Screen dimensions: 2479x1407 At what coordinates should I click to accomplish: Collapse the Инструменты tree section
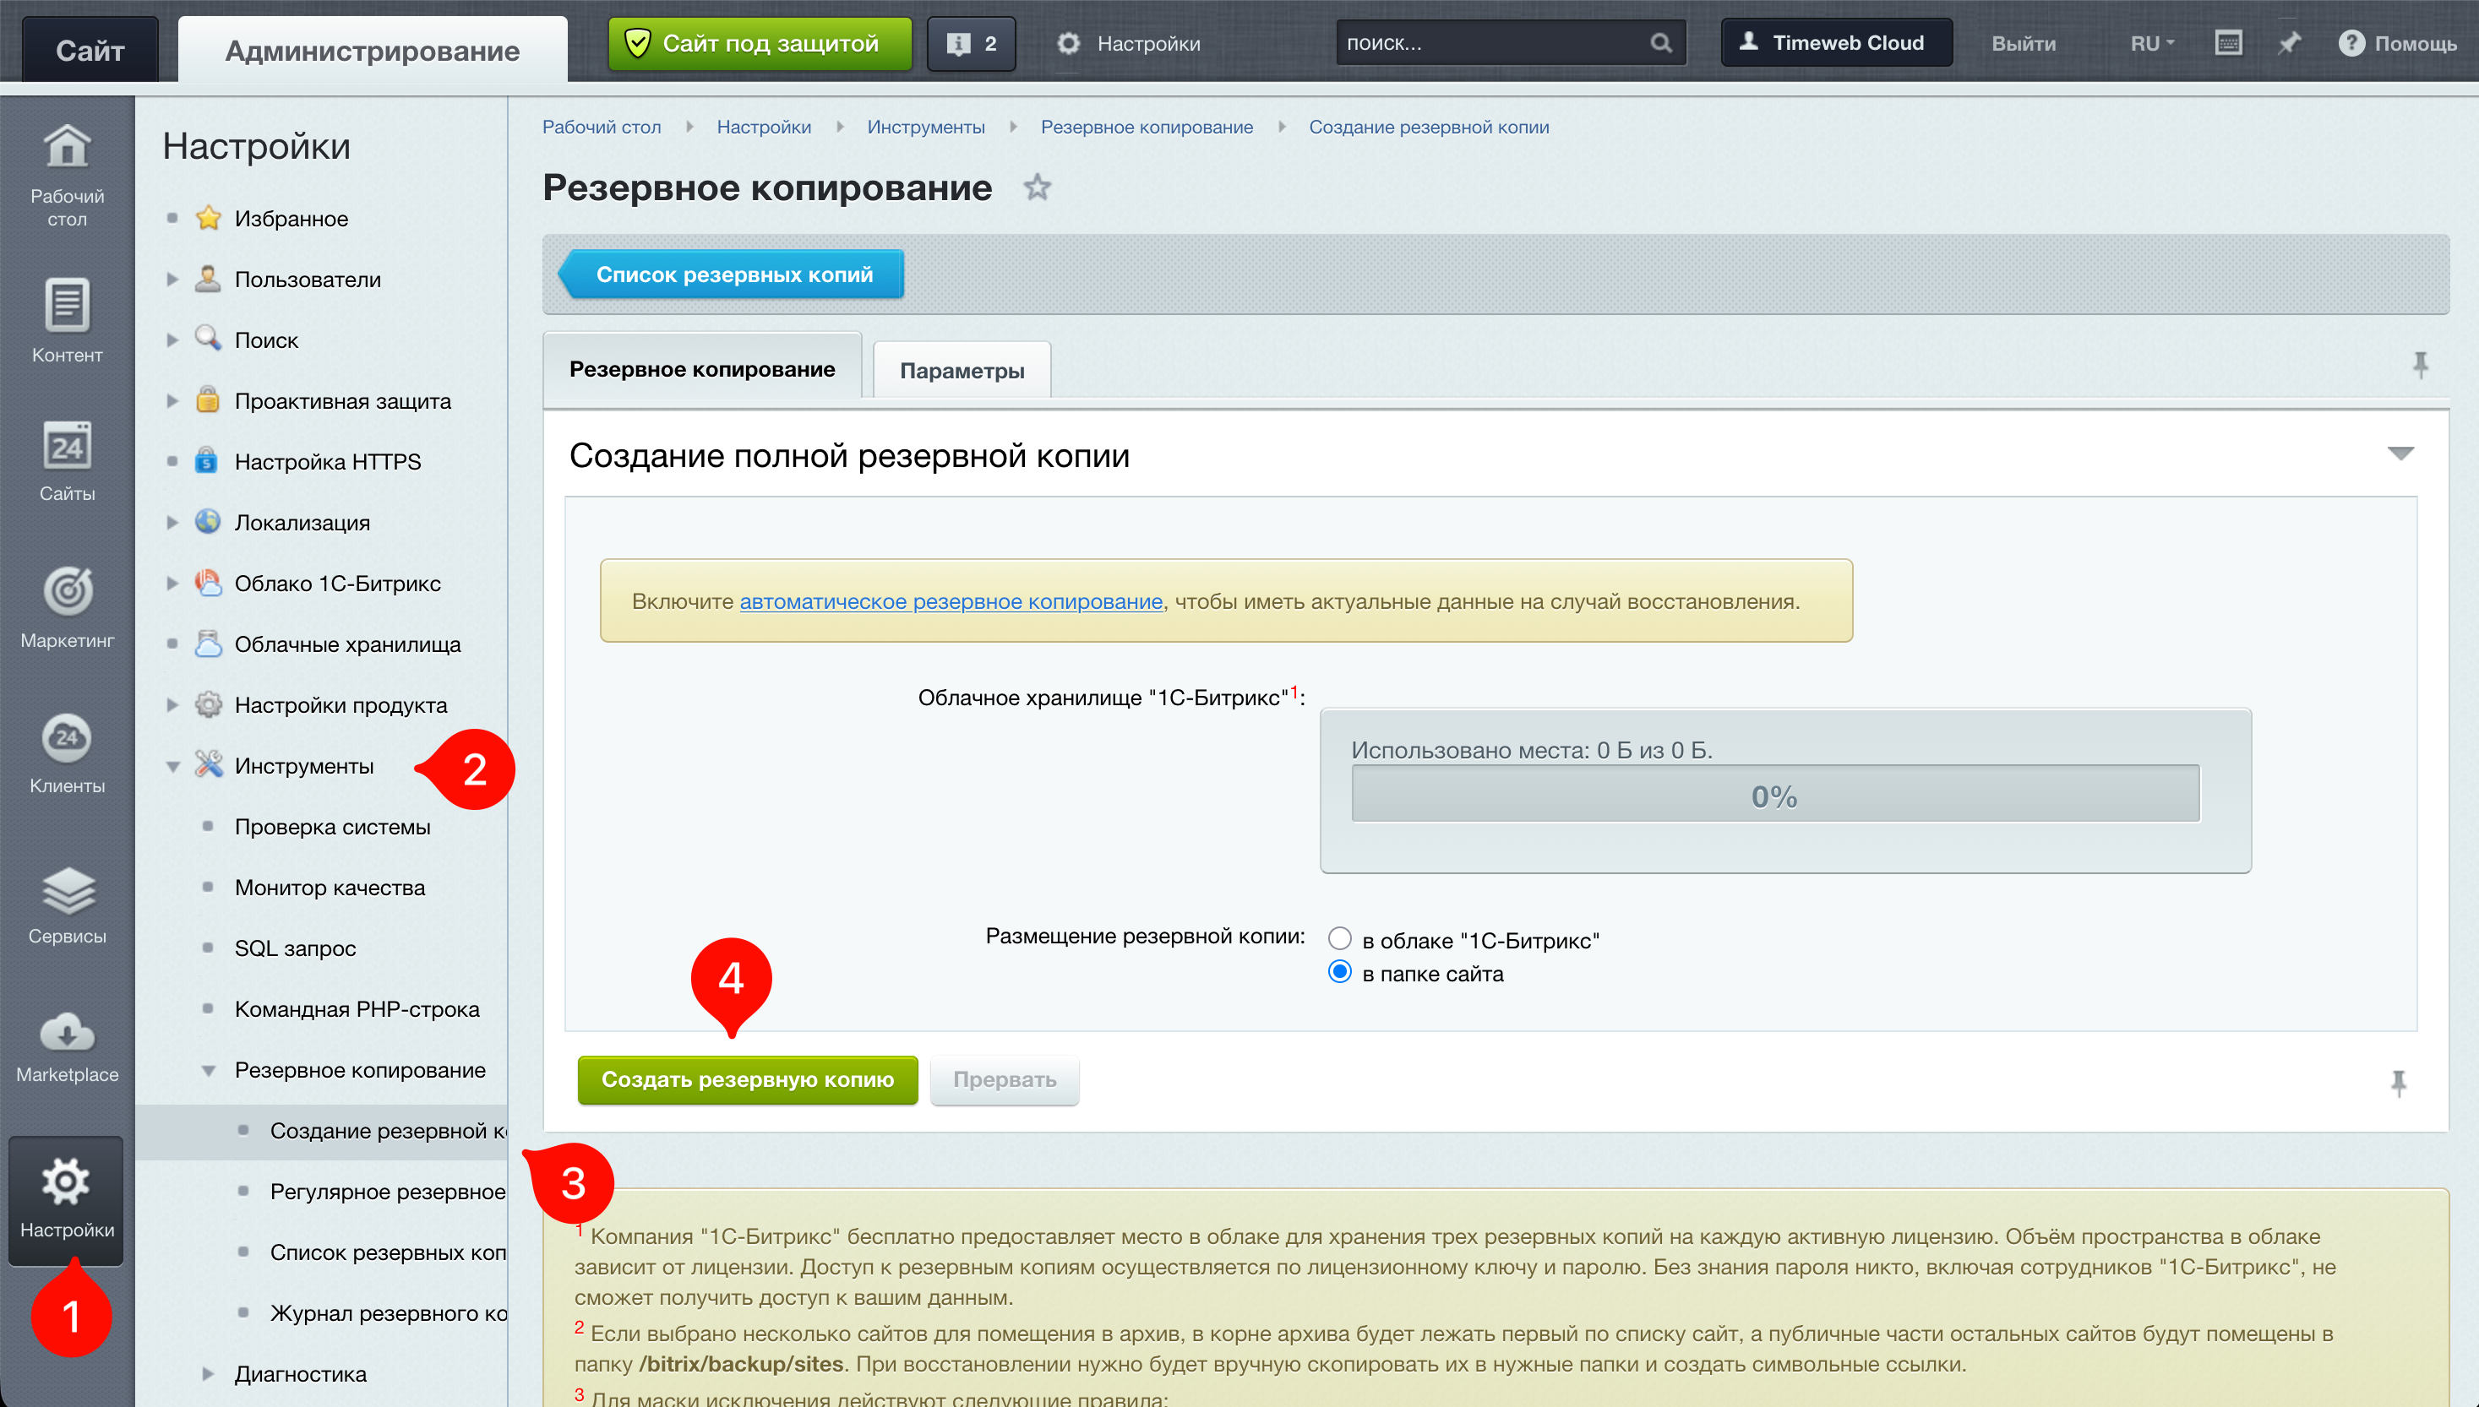click(173, 768)
